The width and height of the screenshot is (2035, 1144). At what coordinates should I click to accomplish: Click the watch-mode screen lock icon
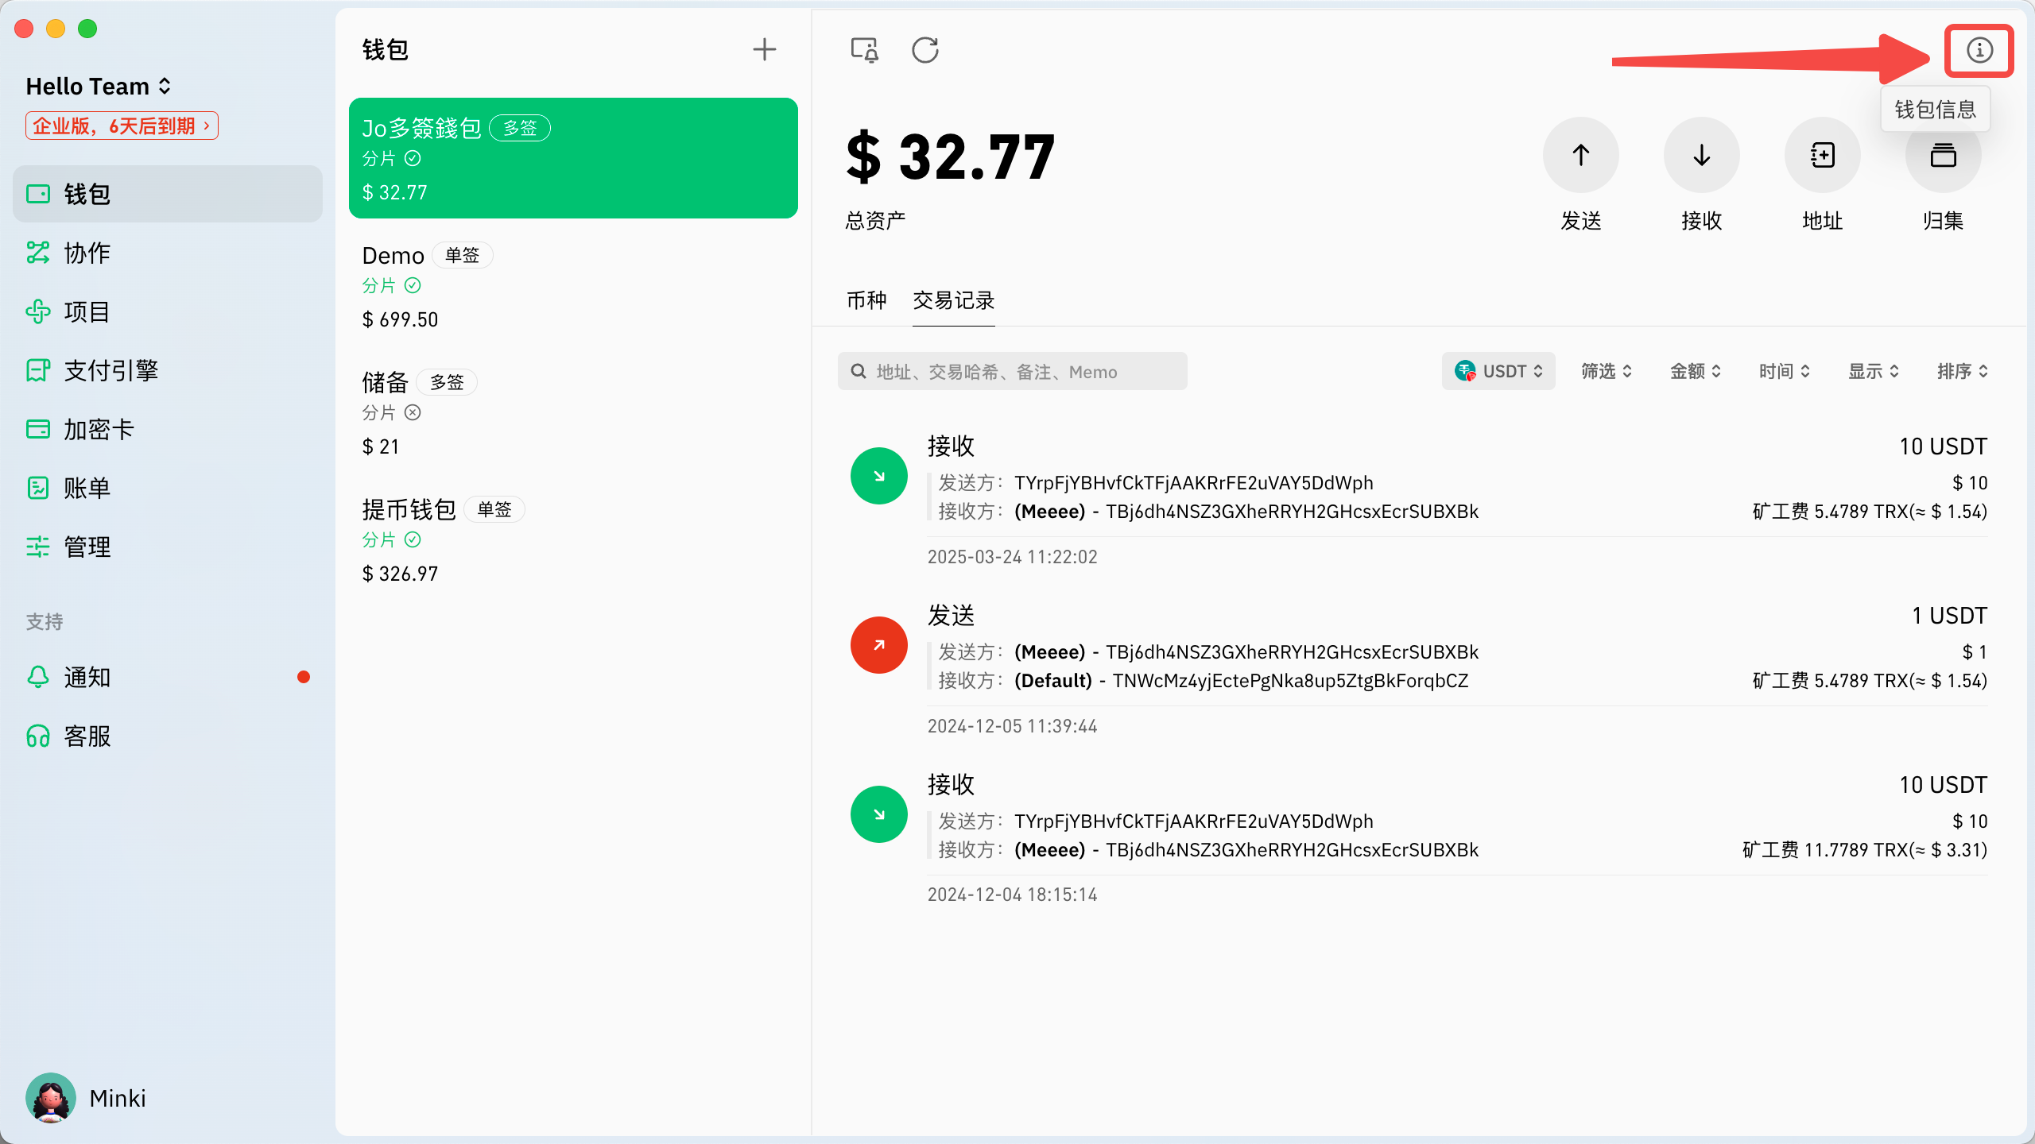[x=864, y=50]
